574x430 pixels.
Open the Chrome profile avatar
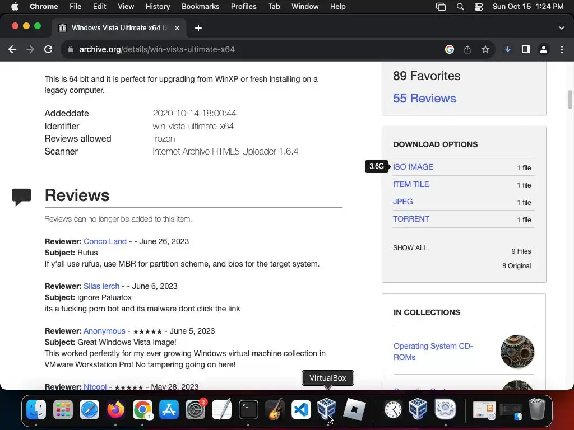click(x=544, y=49)
